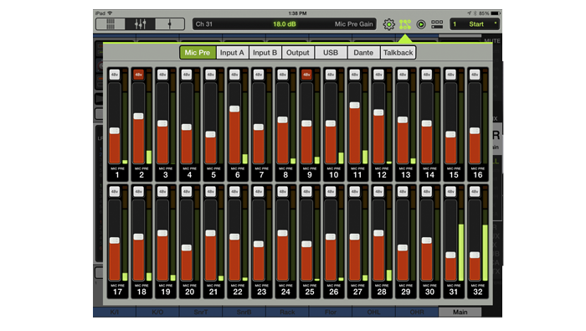Click the Mic Pre 7 channel label
Viewport: 586px width, 331px height.
[x=261, y=173]
